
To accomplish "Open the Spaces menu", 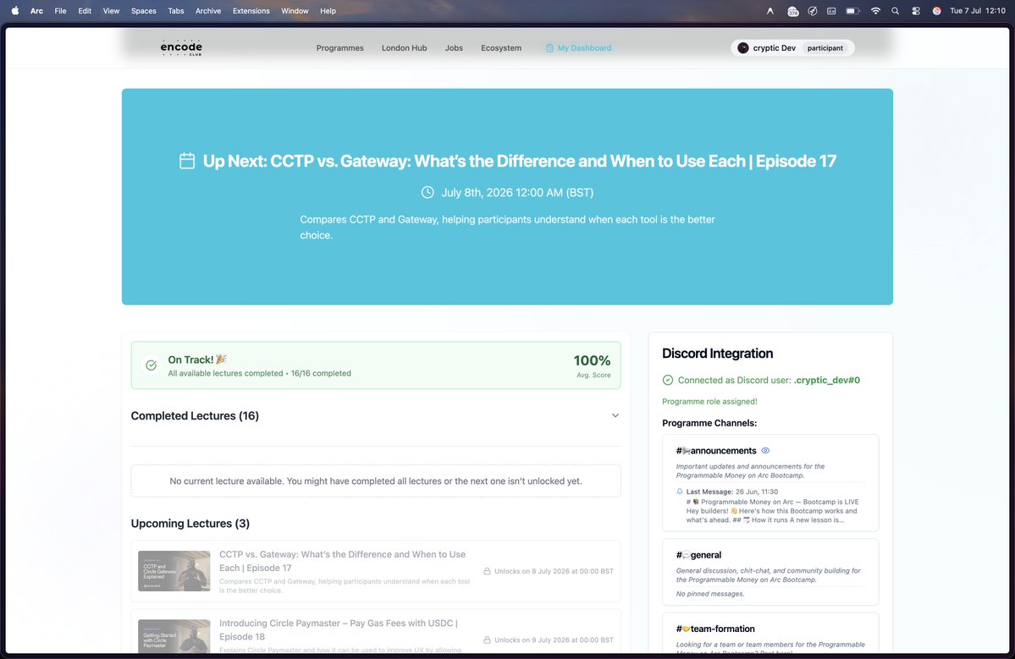I will pyautogui.click(x=144, y=11).
